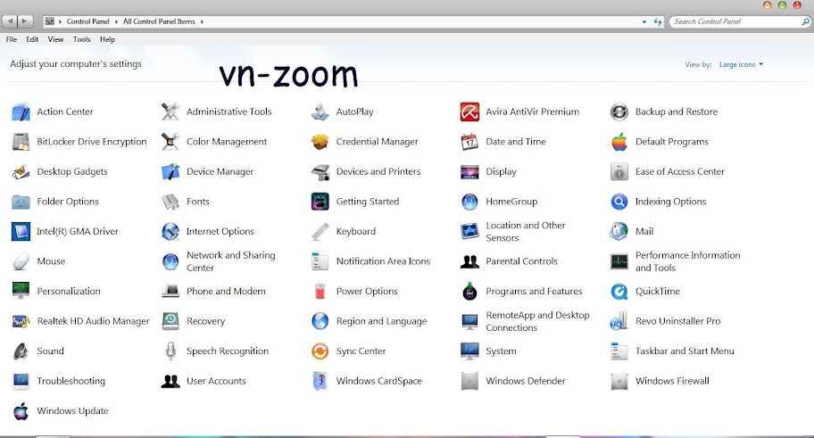
Task: Click the Folder Options icon
Action: click(21, 202)
